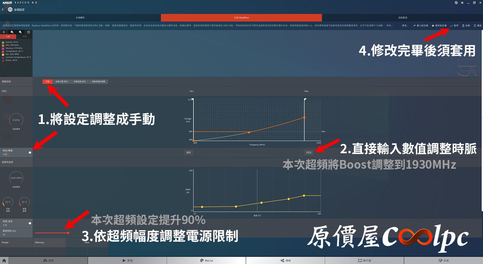The image size is (483, 264).
Task: Click the second magnifier zoom icon
Action: point(20,32)
